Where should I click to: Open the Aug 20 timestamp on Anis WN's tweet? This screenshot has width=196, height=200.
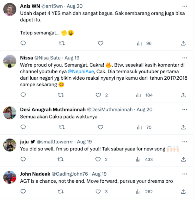(75, 6)
